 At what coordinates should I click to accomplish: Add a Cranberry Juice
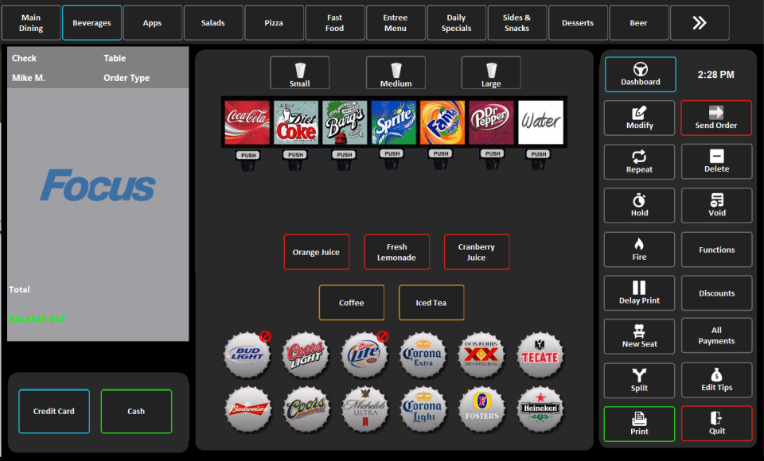(477, 252)
